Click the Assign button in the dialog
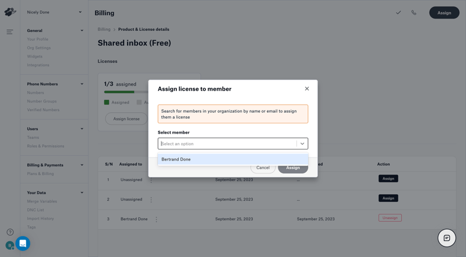 293,168
